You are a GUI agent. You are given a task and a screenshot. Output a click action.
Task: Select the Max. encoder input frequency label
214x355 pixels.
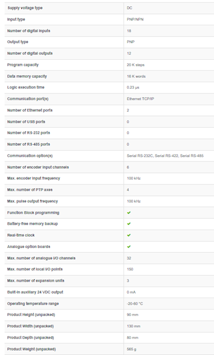pyautogui.click(x=34, y=179)
